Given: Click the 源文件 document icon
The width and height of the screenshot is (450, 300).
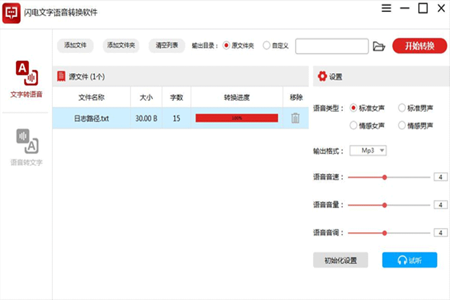Looking at the screenshot, I should click(61, 77).
